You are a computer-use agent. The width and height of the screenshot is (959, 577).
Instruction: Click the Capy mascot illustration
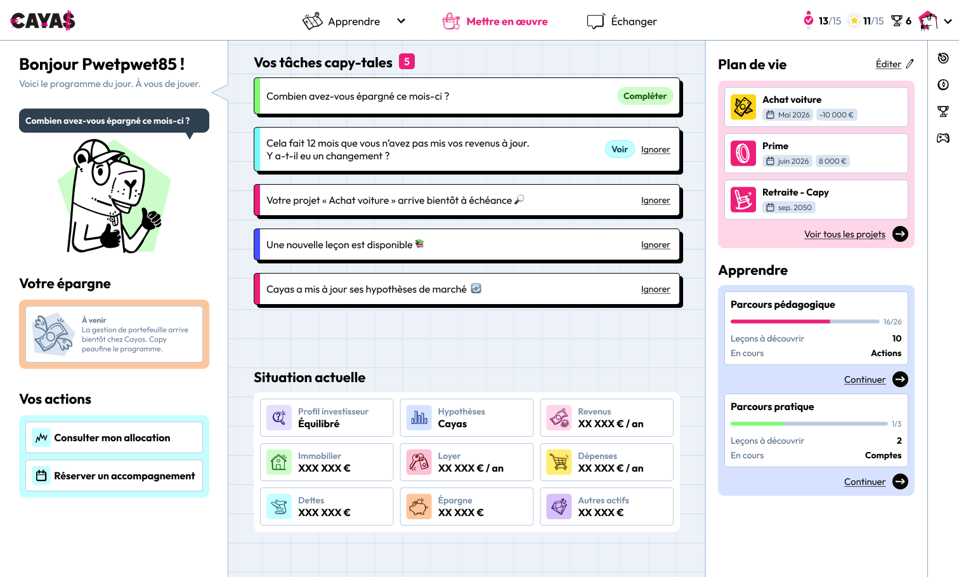[x=114, y=194]
